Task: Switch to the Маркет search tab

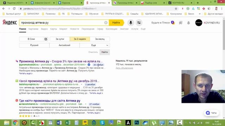Action: [63, 29]
